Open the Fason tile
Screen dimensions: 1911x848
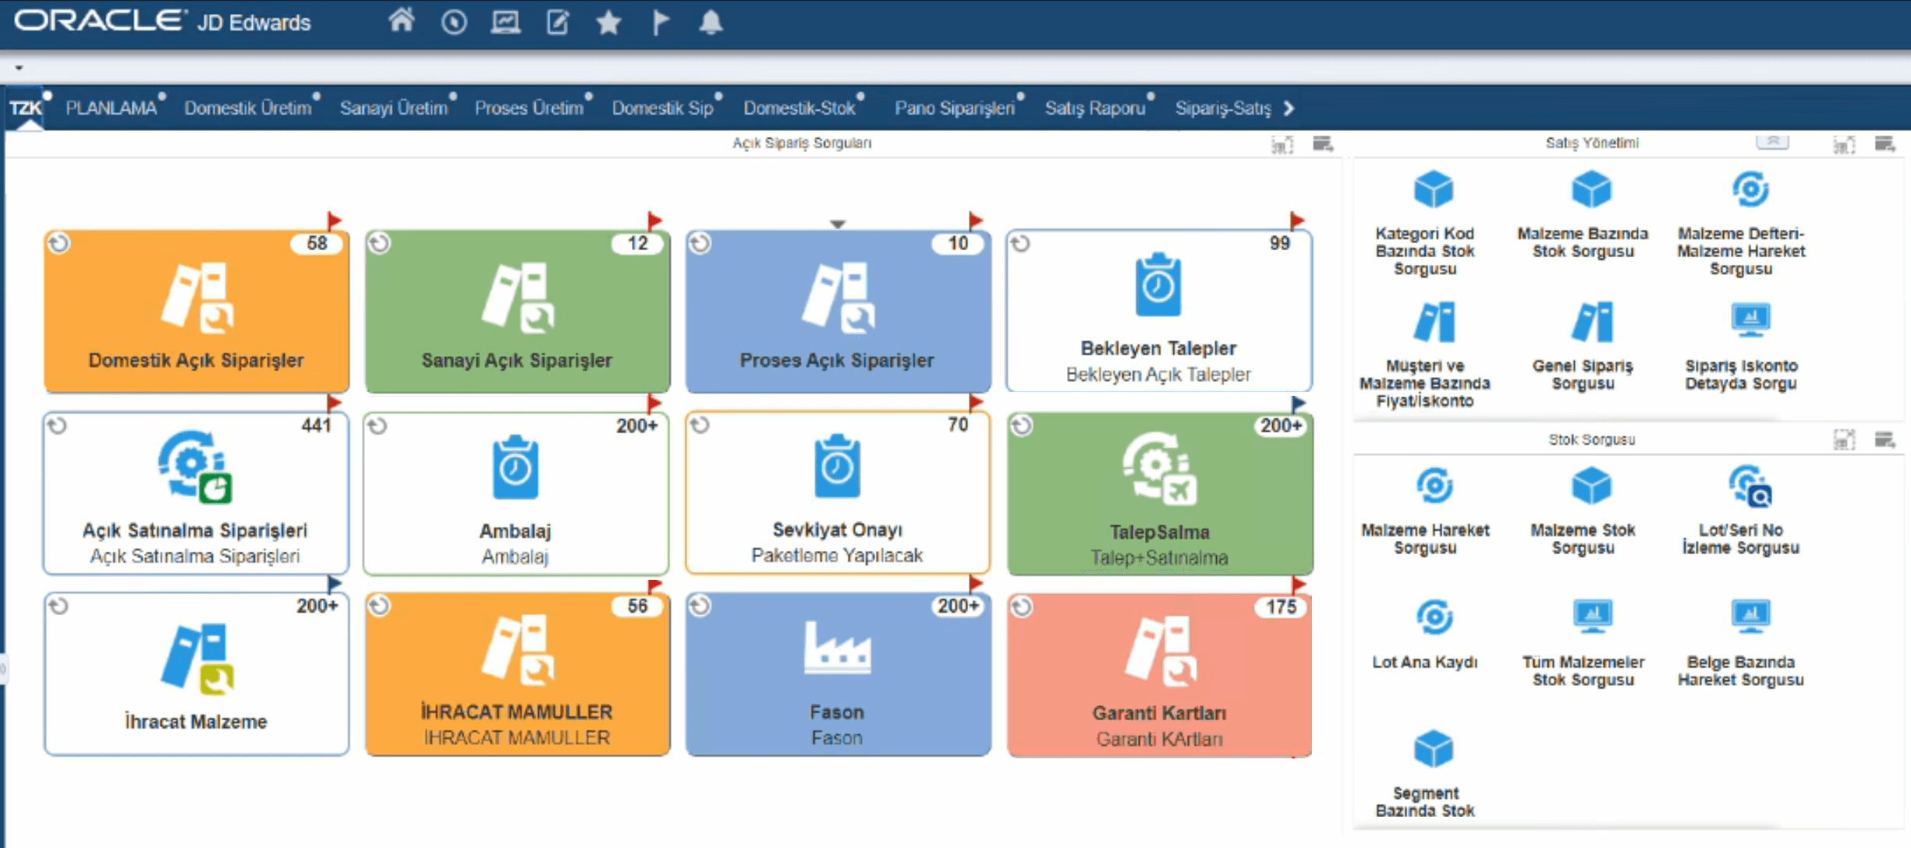click(x=838, y=674)
